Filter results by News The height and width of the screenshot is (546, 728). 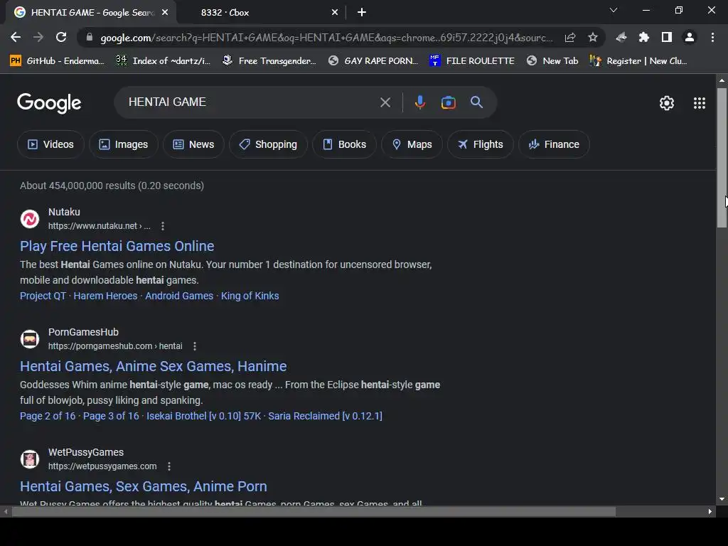pyautogui.click(x=193, y=144)
